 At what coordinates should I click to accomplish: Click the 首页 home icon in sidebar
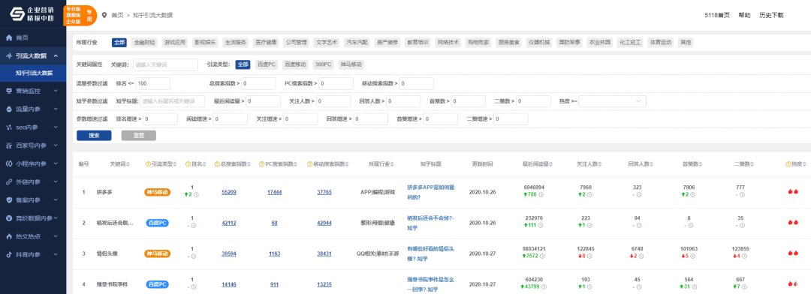tap(9, 37)
